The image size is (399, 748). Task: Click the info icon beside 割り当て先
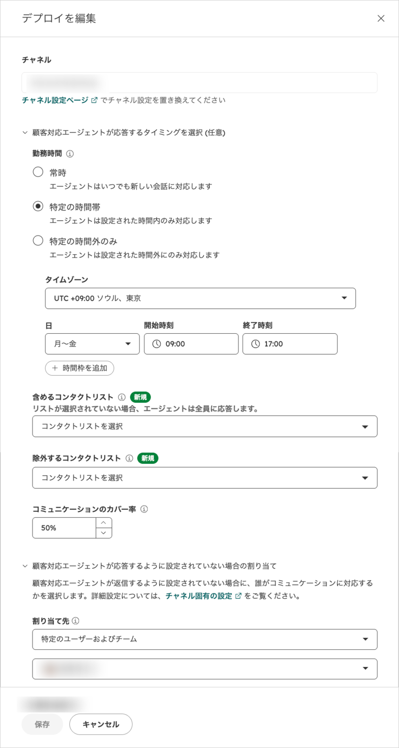[x=75, y=621]
